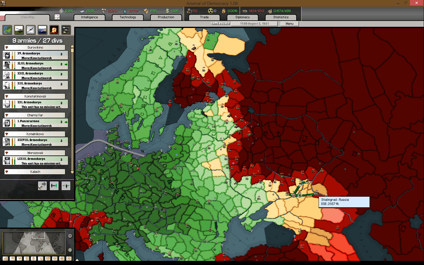Click scroll-up arrow of army list scrollbar
This screenshot has height=265, width=424.
(x=72, y=46)
